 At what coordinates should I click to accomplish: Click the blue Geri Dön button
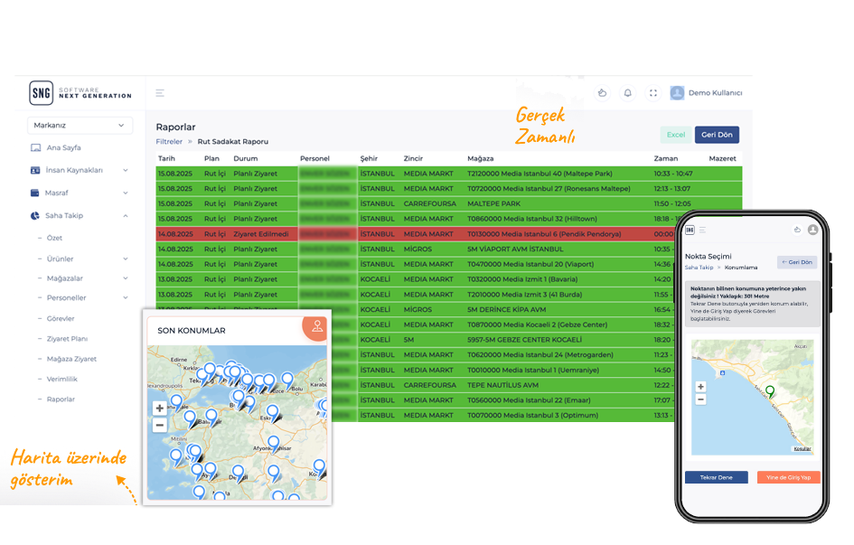pos(717,135)
